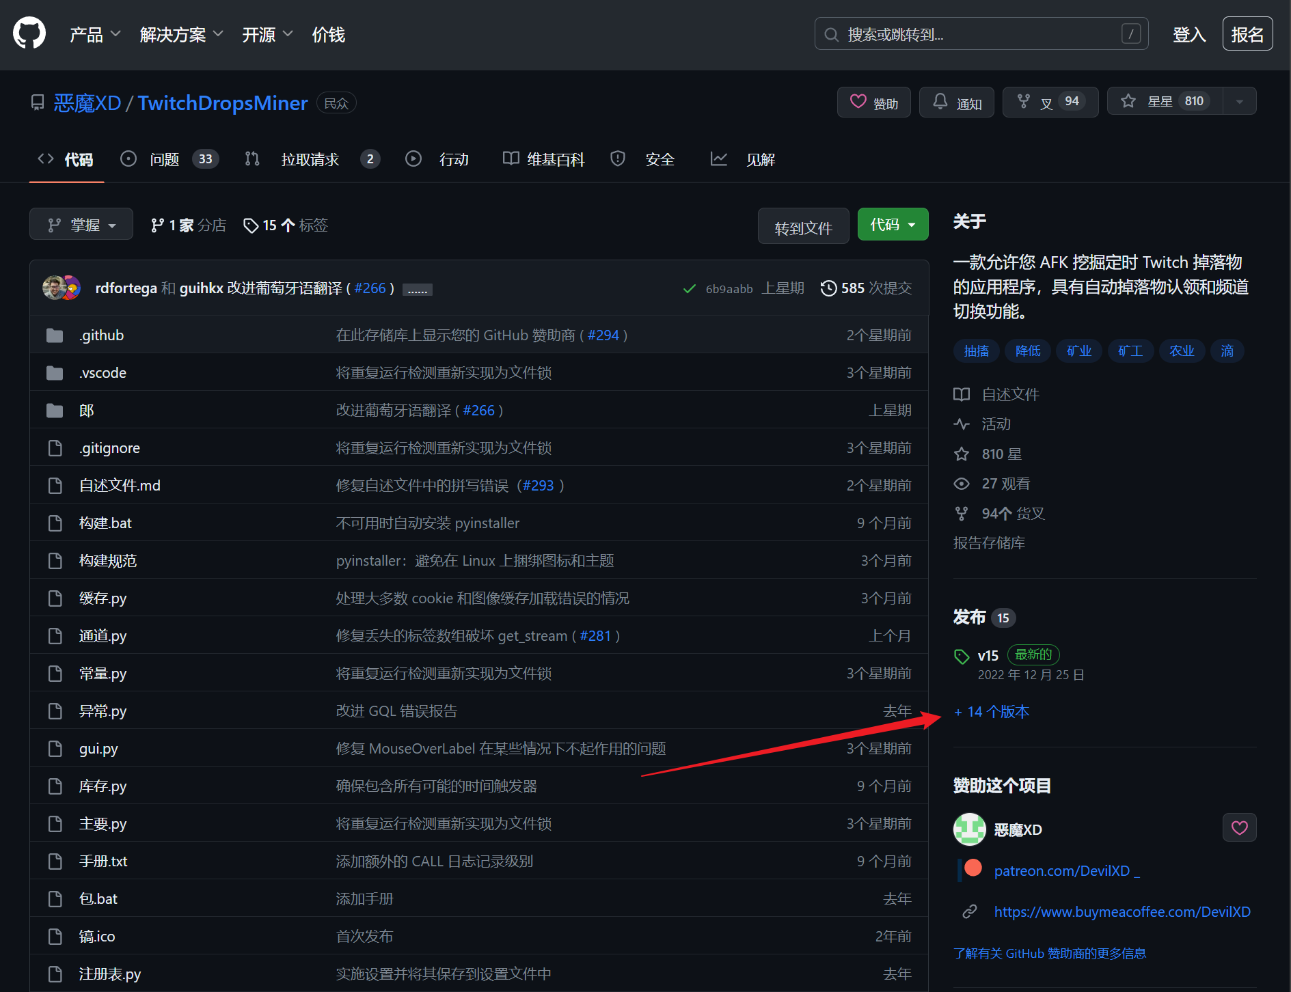Click the 转到文件 button
This screenshot has height=992, width=1291.
click(x=803, y=225)
